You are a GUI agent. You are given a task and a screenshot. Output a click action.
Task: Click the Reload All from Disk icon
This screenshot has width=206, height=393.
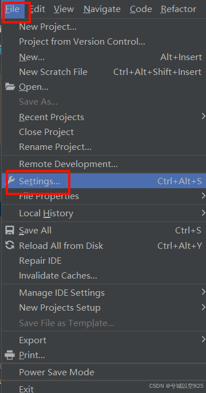[x=10, y=245]
